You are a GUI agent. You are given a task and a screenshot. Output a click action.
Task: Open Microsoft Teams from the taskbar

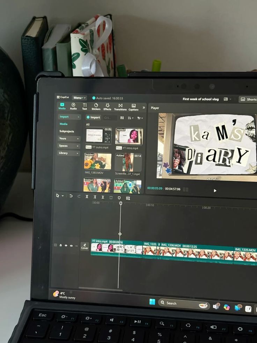216,306
